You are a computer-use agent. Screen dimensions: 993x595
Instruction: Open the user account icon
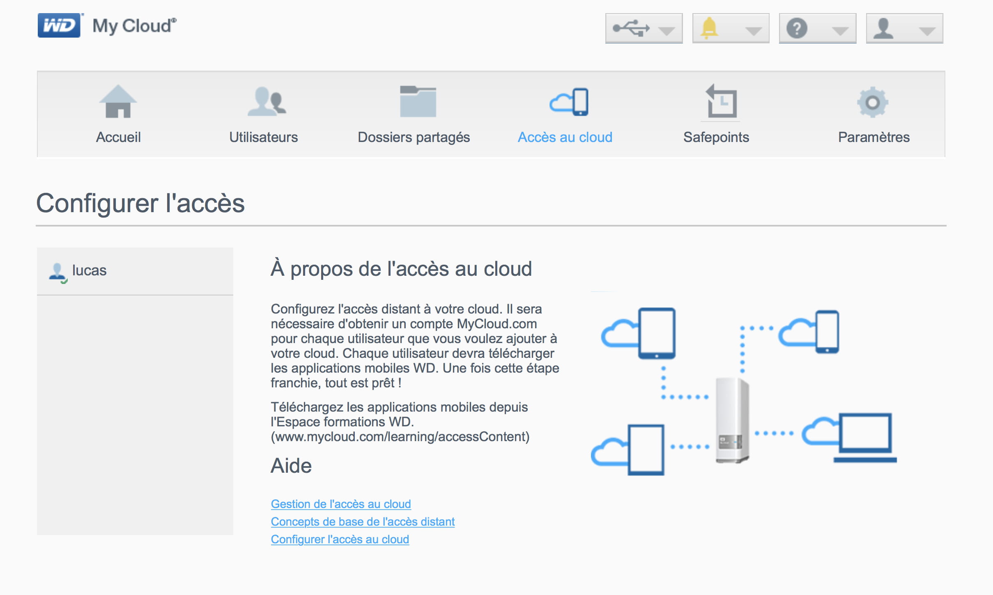coord(883,28)
